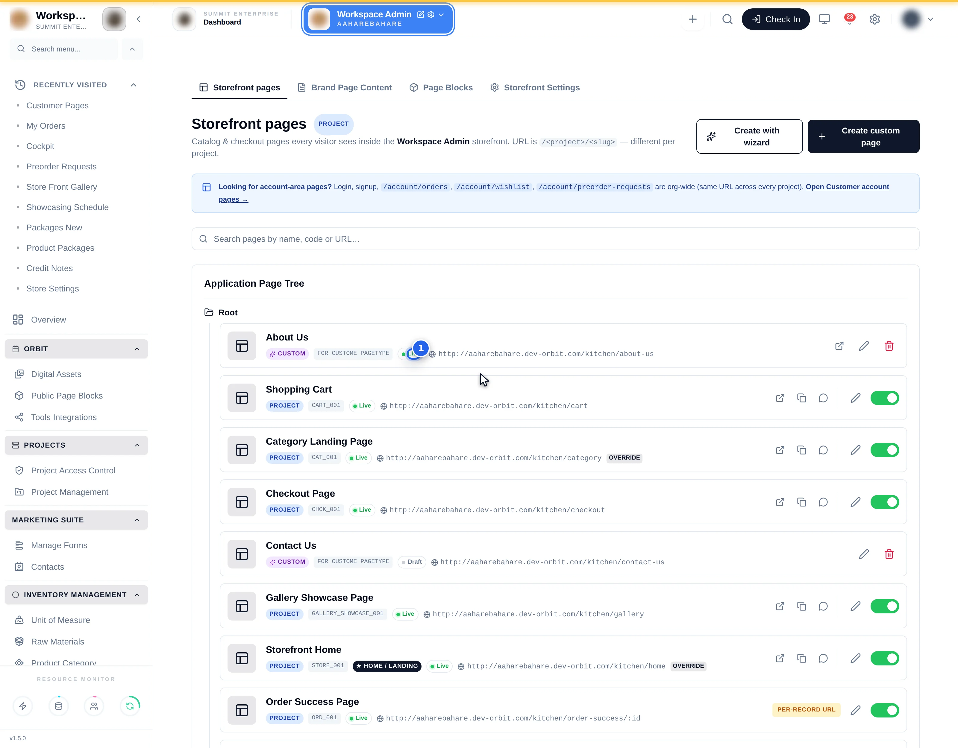Switch to Page Blocks tab
The image size is (958, 748).
441,88
